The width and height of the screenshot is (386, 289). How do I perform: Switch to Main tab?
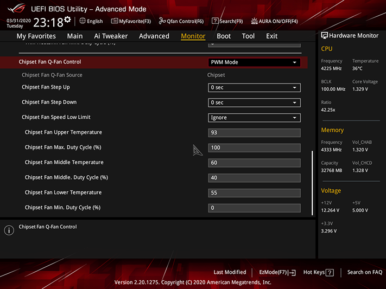point(75,36)
